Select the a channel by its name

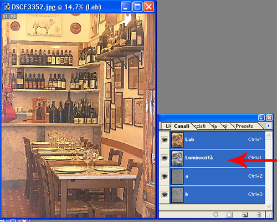pos(187,176)
